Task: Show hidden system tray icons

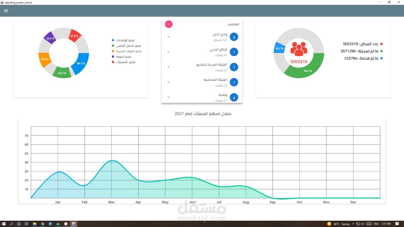Action: [353, 224]
